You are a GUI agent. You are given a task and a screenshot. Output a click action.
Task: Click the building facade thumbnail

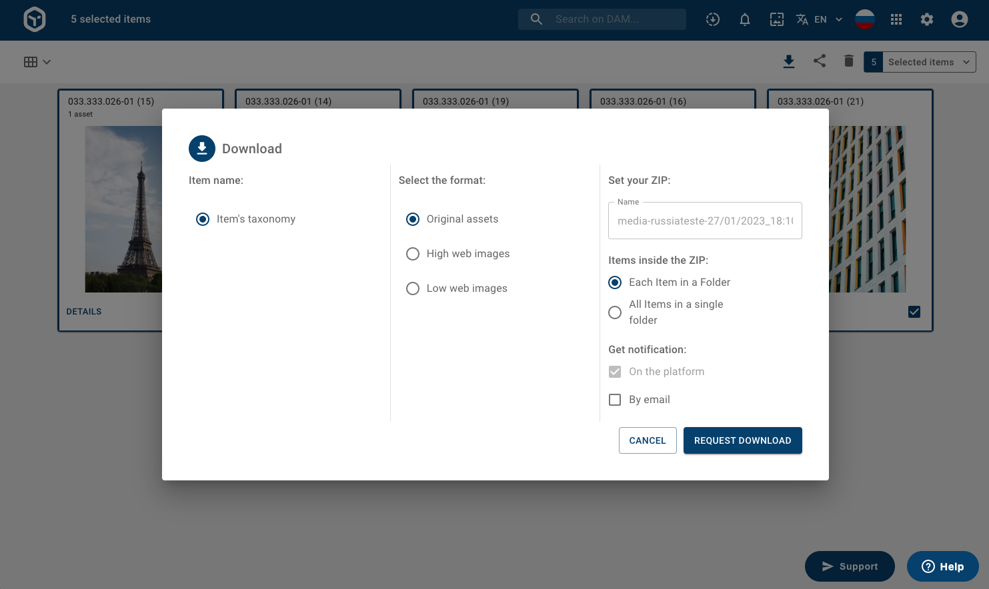pyautogui.click(x=868, y=209)
